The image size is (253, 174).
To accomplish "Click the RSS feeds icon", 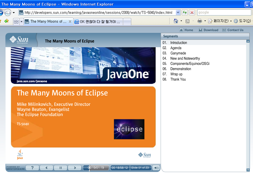I will point(188,21).
